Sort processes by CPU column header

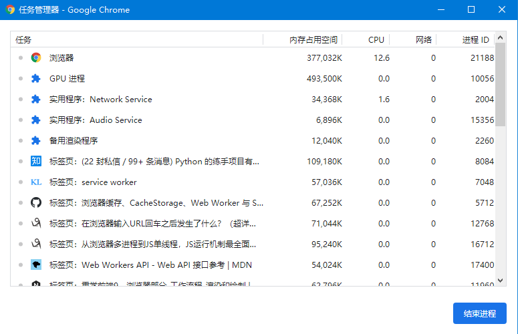[x=376, y=40]
